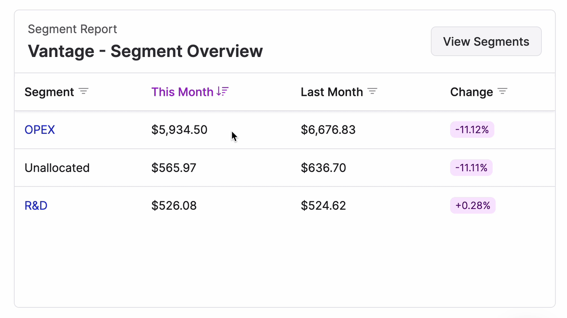Click the sort icon next to Last Month

[373, 91]
